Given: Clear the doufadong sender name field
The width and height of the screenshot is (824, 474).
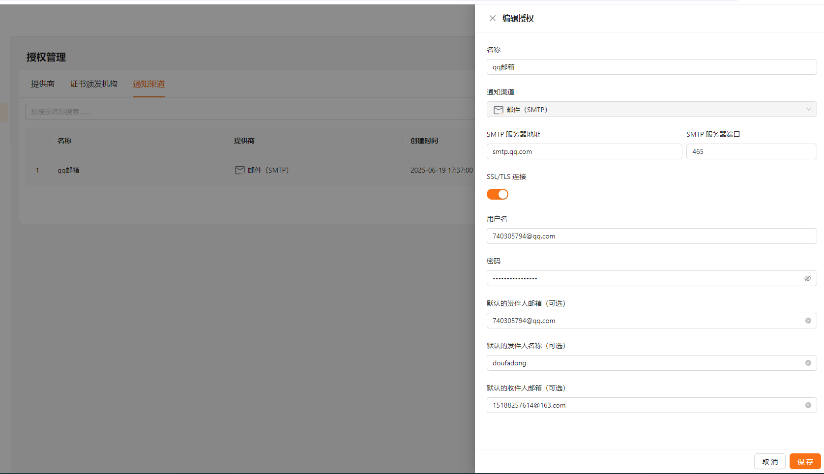Looking at the screenshot, I should point(808,363).
